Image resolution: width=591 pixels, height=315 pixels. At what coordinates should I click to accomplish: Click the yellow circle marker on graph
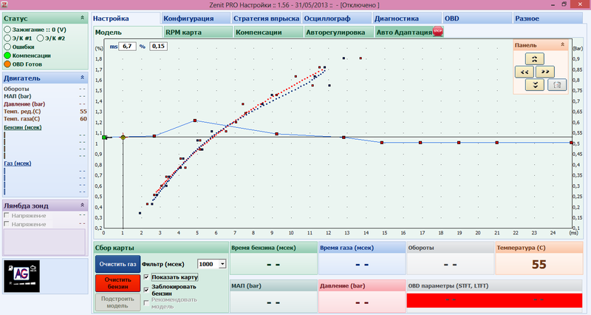click(123, 138)
